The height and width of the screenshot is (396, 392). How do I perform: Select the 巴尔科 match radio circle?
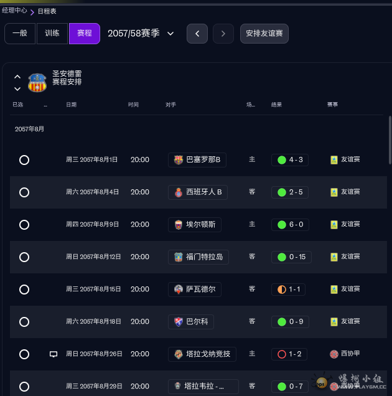pos(24,322)
